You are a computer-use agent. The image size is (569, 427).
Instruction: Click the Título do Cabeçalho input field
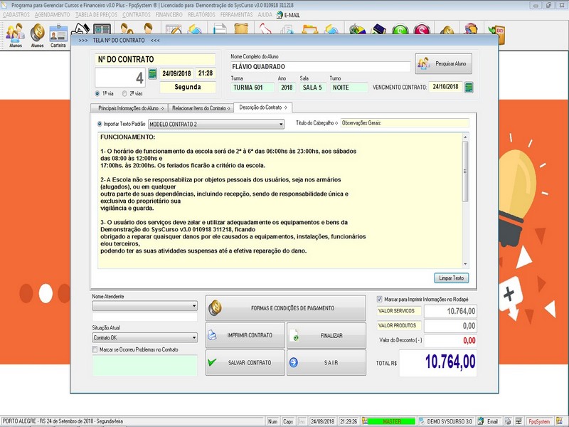tap(405, 123)
